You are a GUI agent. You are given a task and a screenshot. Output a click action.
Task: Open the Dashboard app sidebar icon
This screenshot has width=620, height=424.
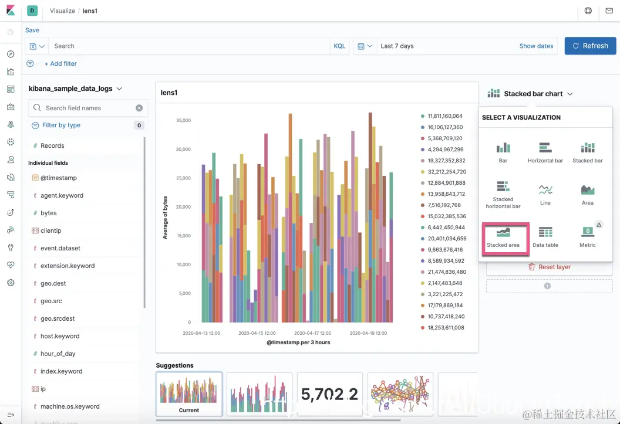coord(11,89)
